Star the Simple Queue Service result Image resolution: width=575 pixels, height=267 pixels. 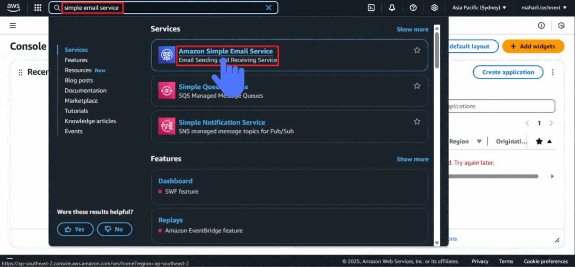[417, 86]
